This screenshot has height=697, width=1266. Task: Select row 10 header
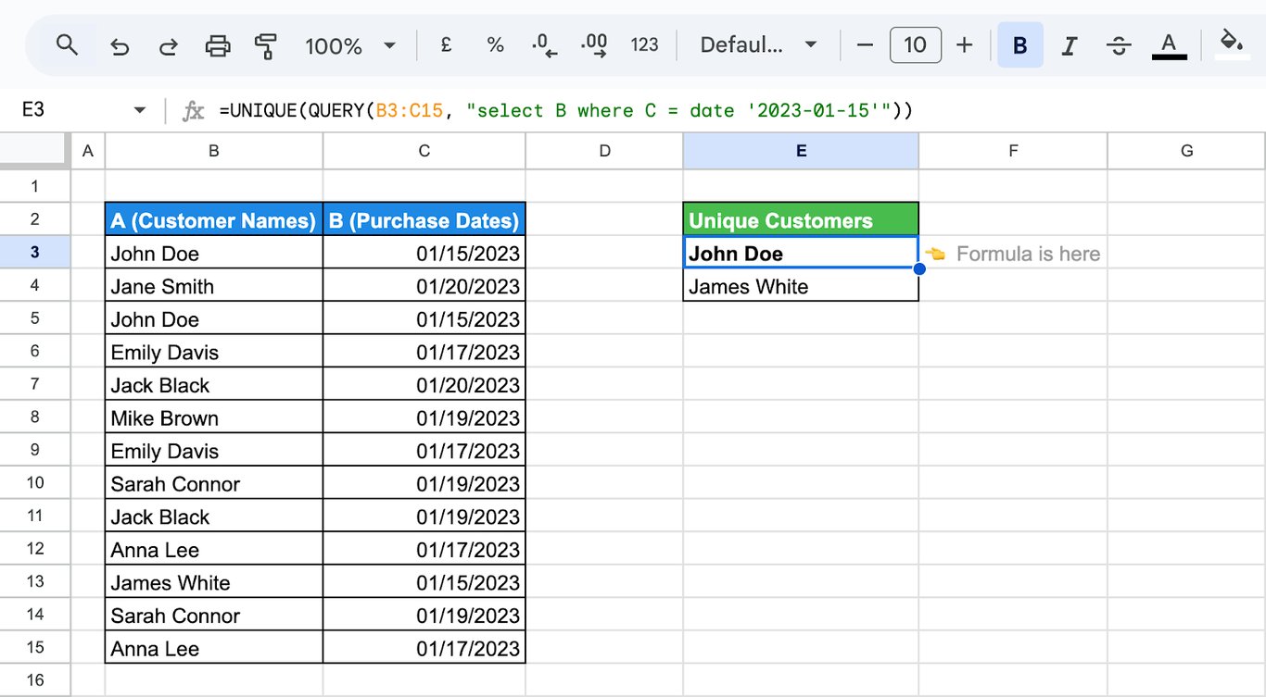click(x=35, y=483)
